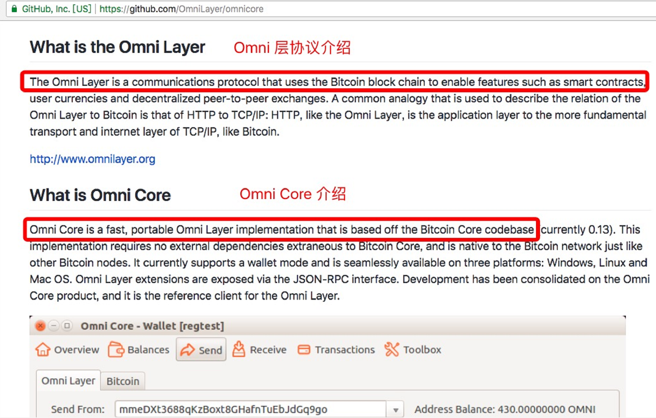This screenshot has height=418, width=656.
Task: Open the omnilayer.org hyperlink
Action: click(x=92, y=159)
